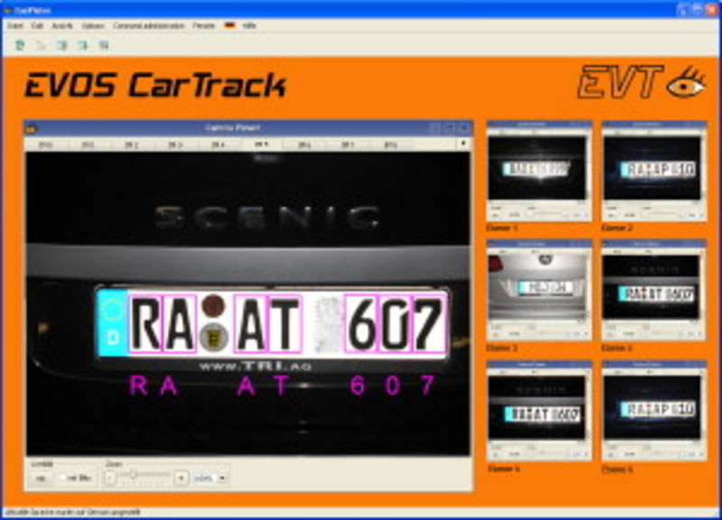722x520 pixels.
Task: Click the zoom slider handle
Action: click(x=133, y=474)
